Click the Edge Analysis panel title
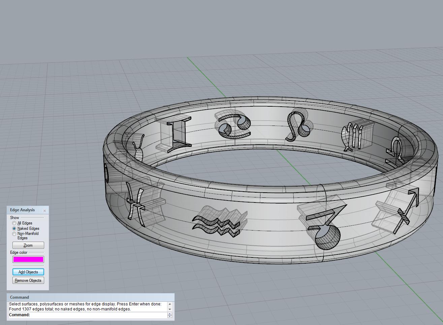 pos(22,210)
